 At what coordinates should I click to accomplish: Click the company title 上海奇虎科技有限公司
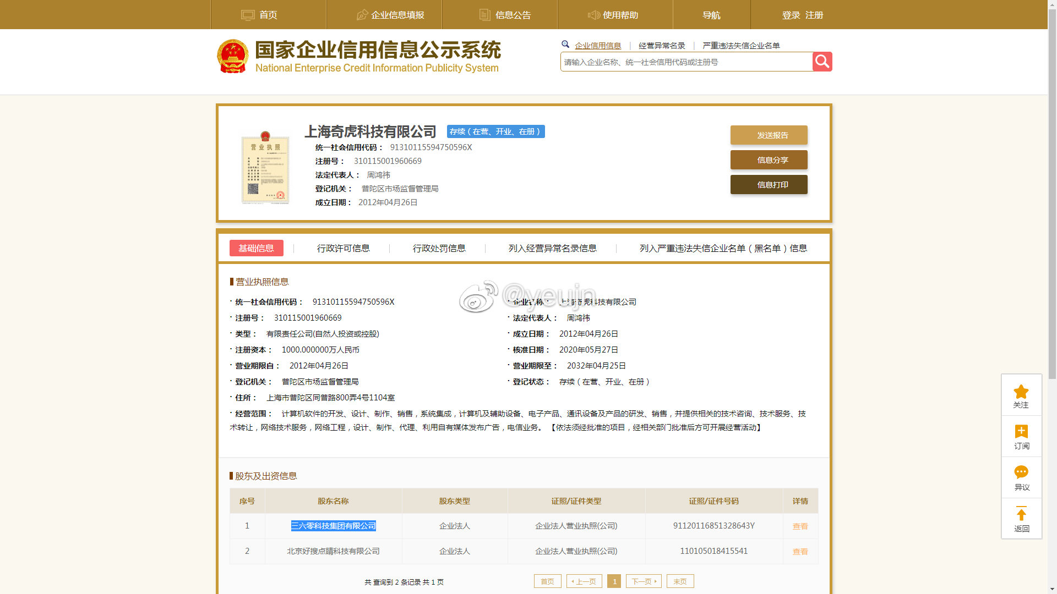tap(371, 131)
